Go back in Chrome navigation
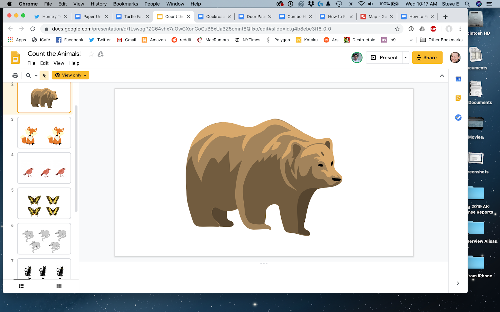The height and width of the screenshot is (312, 500). [x=10, y=29]
